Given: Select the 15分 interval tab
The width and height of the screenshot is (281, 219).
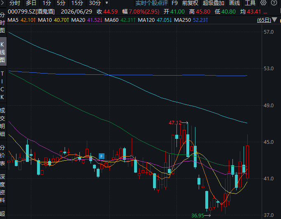Looking at the screenshot, I should [x=77, y=3].
